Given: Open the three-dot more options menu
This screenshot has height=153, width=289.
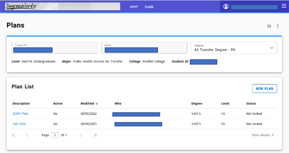Looking at the screenshot, I should (278, 26).
